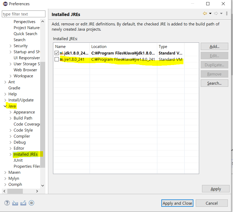
Task: Expand the Help tree node
Action: pyautogui.click(x=5, y=94)
